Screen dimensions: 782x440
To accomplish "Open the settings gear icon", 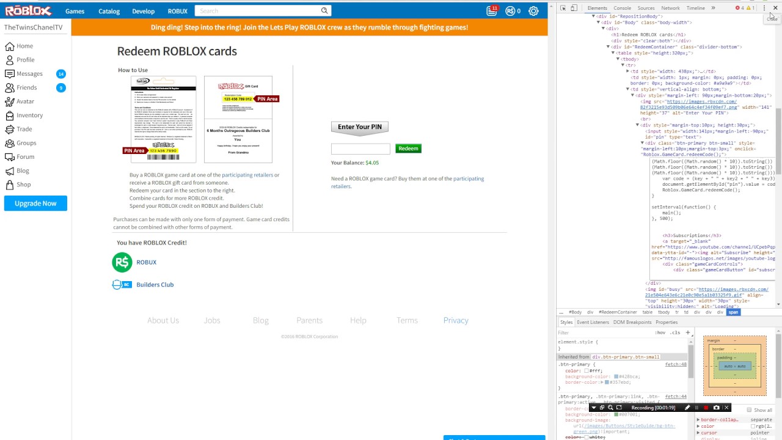I will 533,11.
